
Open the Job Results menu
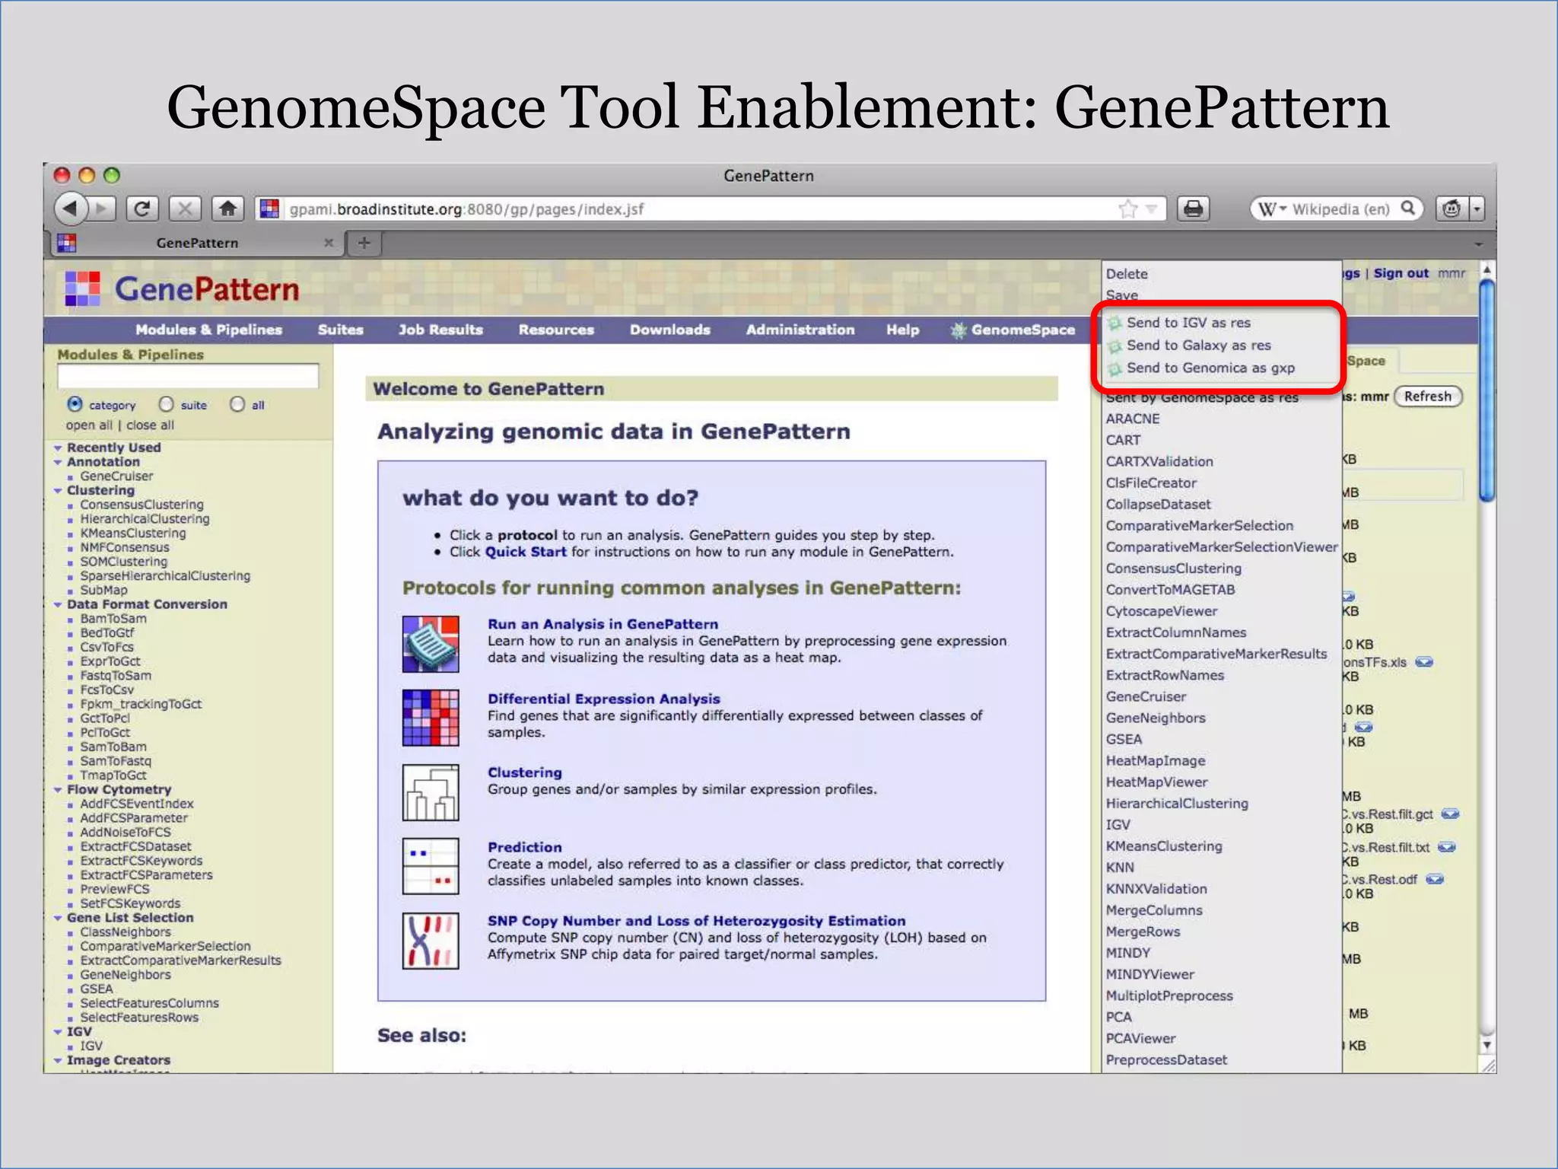[440, 330]
